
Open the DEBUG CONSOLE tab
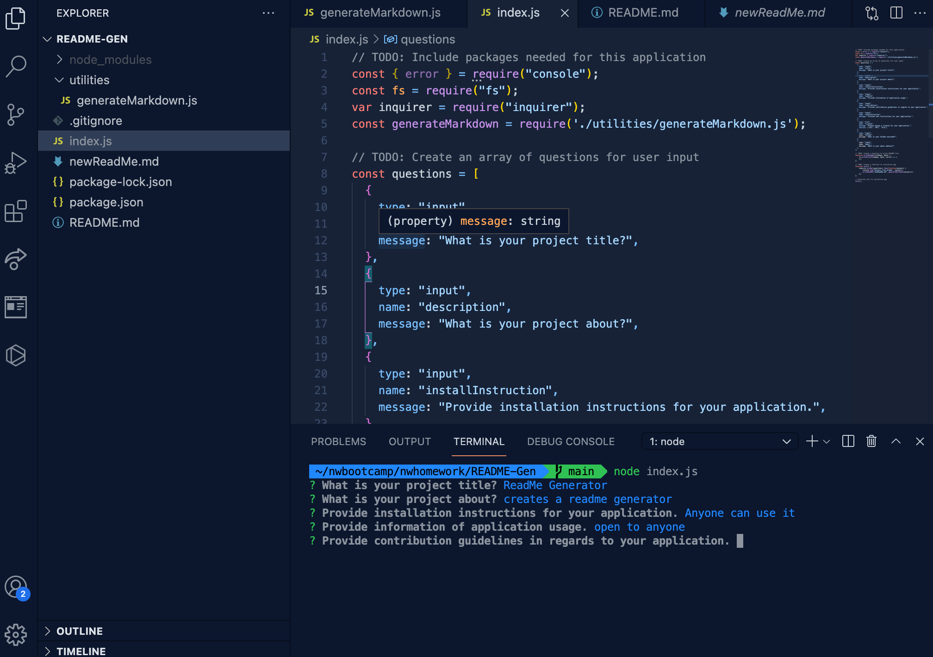(x=571, y=441)
